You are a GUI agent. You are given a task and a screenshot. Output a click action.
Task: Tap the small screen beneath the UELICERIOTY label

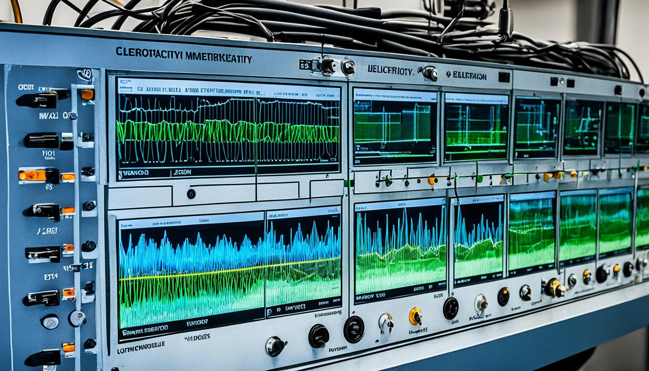coord(395,127)
